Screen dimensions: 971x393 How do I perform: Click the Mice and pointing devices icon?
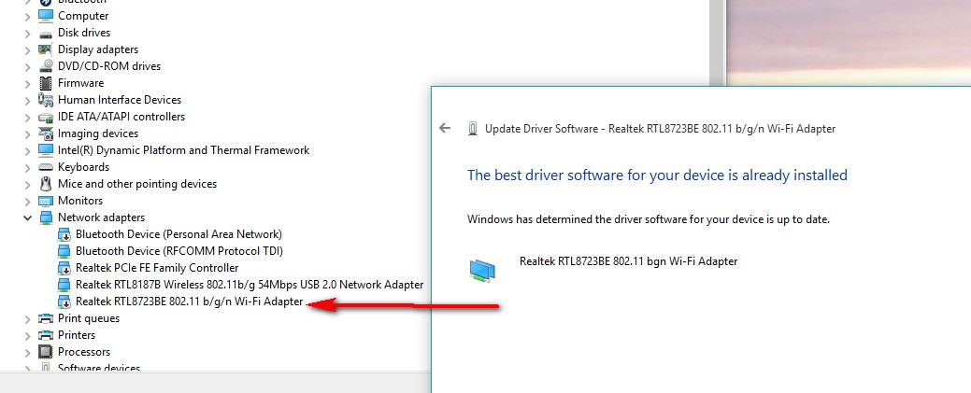click(46, 184)
